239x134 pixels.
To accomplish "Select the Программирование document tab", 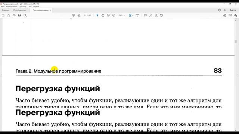I will click(x=41, y=10).
